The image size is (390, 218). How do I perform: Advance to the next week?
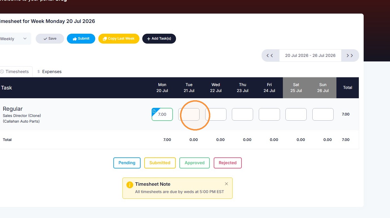350,55
